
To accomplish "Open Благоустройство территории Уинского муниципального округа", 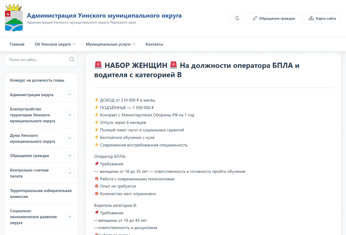I will pyautogui.click(x=33, y=115).
